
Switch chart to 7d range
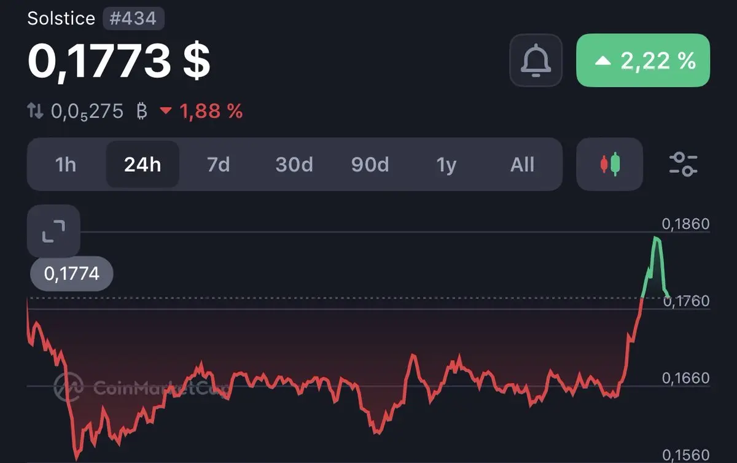218,165
